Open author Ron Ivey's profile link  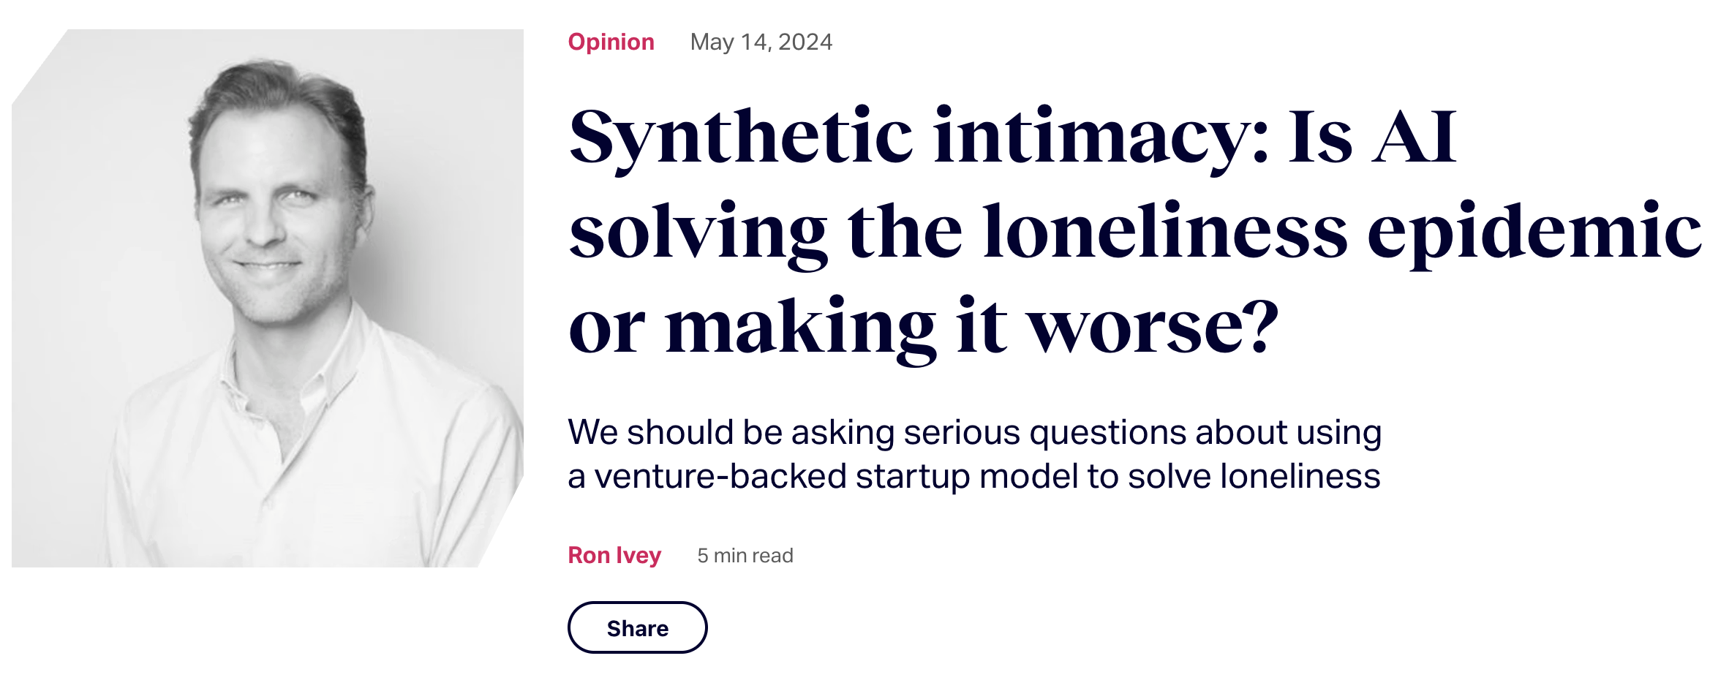[614, 556]
